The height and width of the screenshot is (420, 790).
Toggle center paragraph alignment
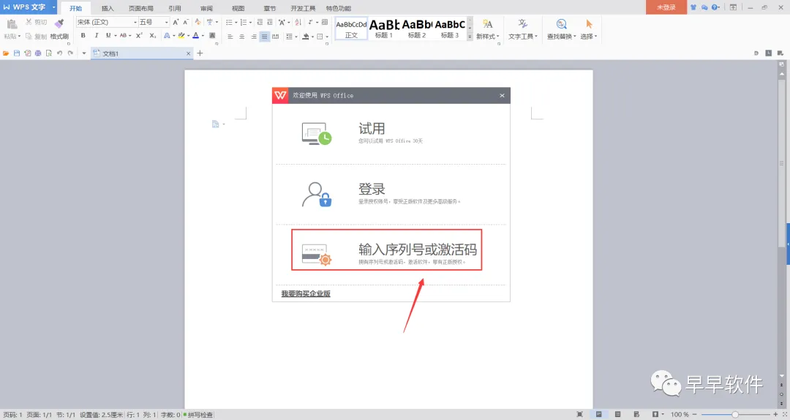pyautogui.click(x=242, y=37)
